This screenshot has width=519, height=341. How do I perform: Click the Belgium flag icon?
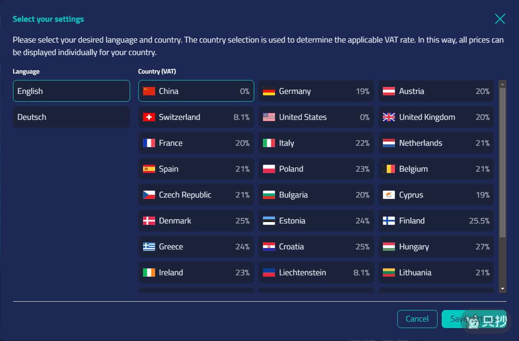pyautogui.click(x=389, y=169)
